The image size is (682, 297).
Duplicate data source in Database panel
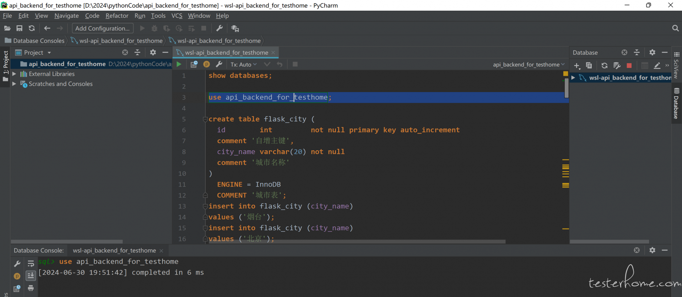click(x=589, y=65)
